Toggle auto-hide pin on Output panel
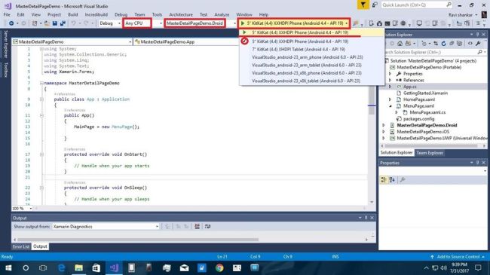 tap(366, 218)
